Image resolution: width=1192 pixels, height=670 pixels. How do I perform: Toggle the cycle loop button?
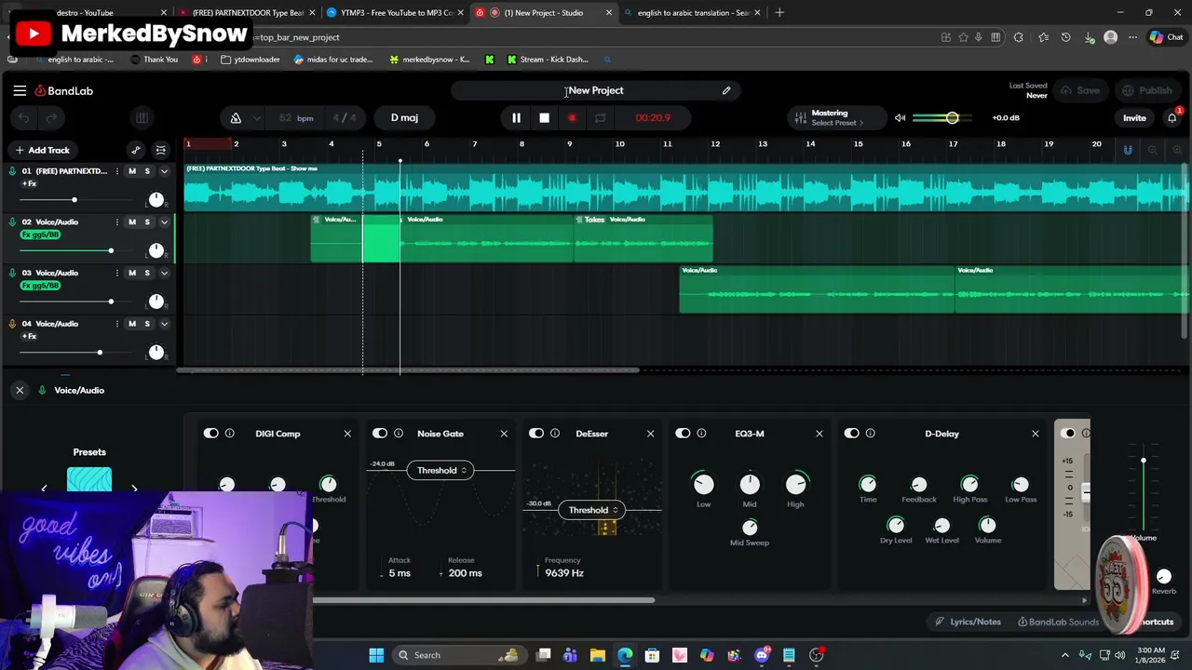(600, 118)
